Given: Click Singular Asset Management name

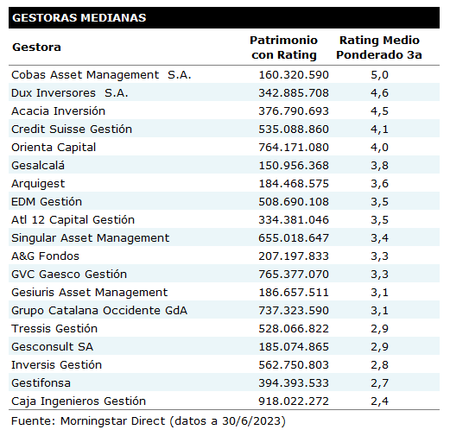Looking at the screenshot, I should [x=91, y=238].
